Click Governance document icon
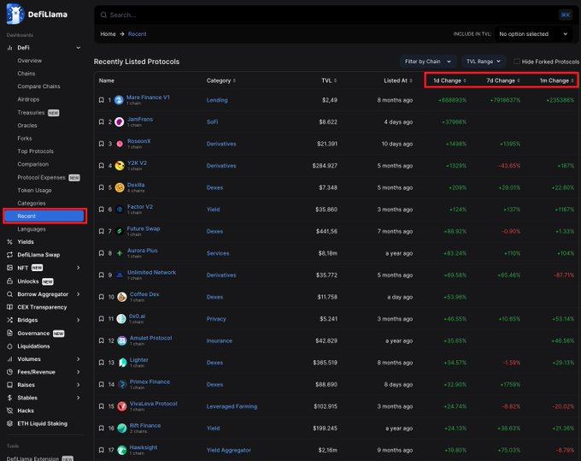581x461 pixels. click(x=9, y=333)
